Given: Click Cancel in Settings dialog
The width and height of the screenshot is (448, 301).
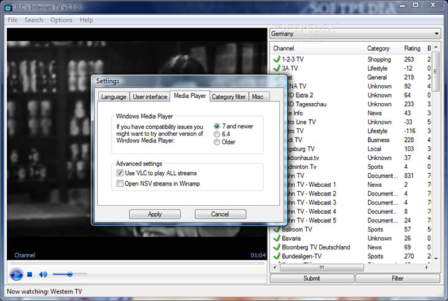Looking at the screenshot, I should click(220, 214).
